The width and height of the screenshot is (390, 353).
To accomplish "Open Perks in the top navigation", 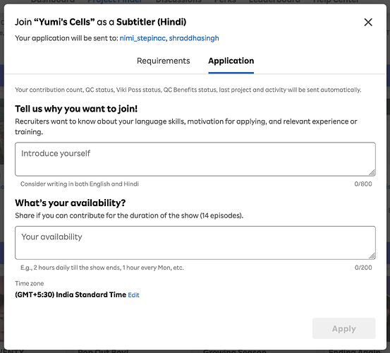I will click(x=225, y=1).
